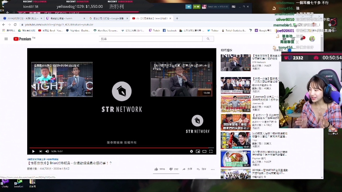
Task: Open the Joeman video in the up-next list
Action: tap(235, 103)
